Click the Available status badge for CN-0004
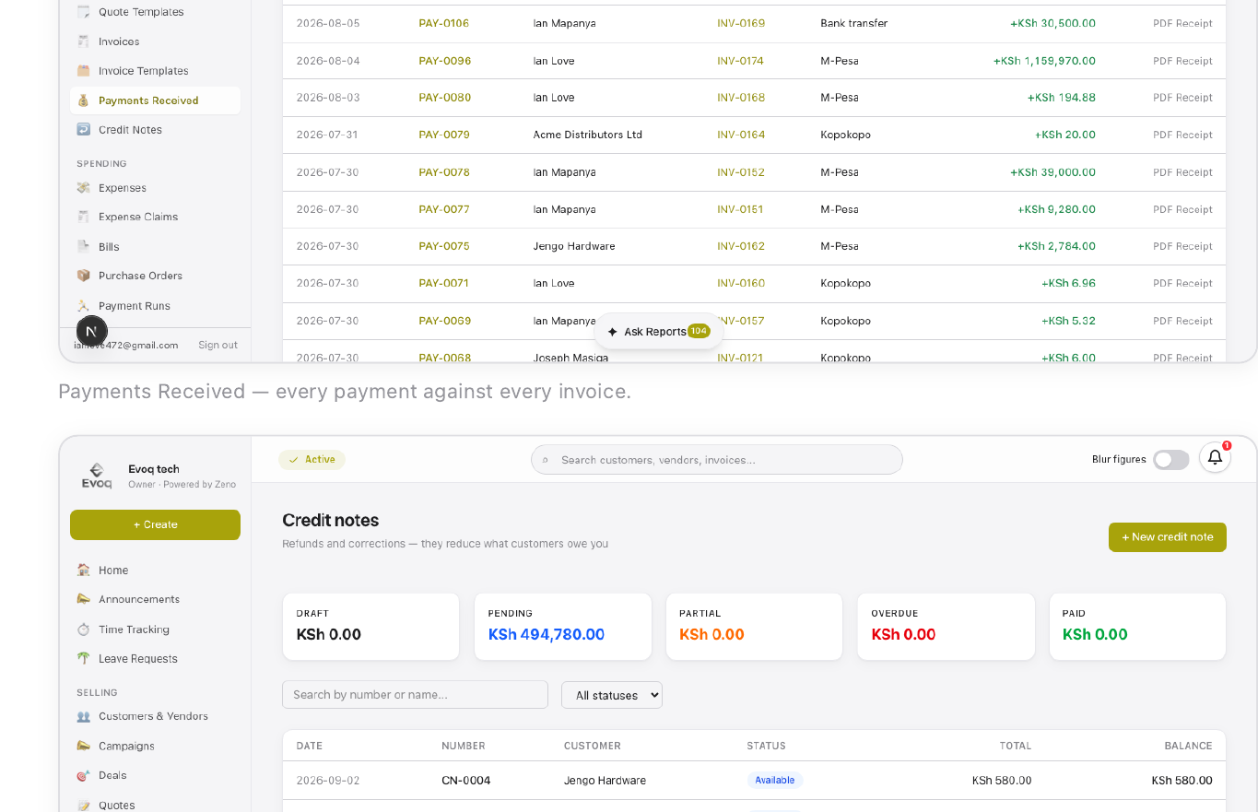This screenshot has height=812, width=1258. pyautogui.click(x=775, y=781)
